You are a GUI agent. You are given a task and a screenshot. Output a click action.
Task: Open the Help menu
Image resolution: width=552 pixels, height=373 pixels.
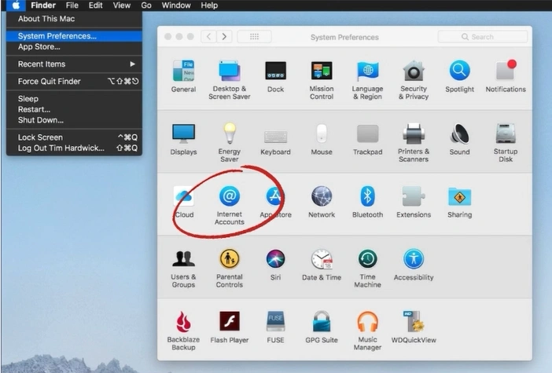click(209, 5)
